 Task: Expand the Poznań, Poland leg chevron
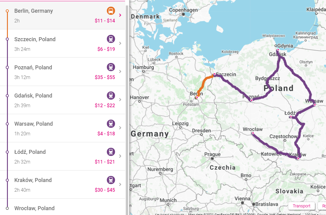click(x=120, y=71)
